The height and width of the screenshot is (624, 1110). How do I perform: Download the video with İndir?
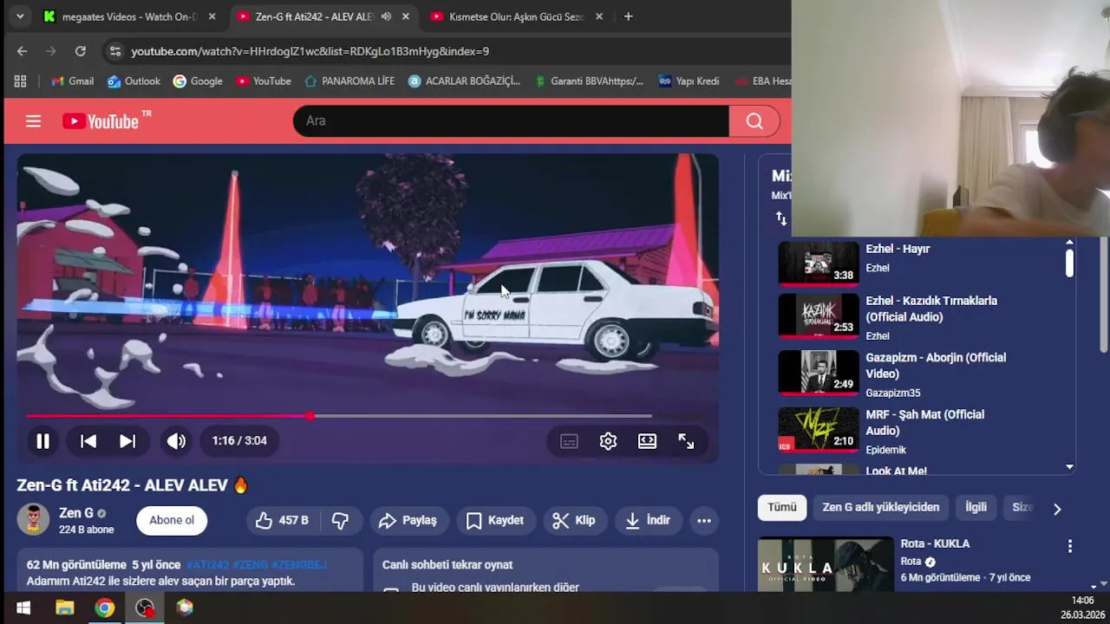[x=649, y=521]
